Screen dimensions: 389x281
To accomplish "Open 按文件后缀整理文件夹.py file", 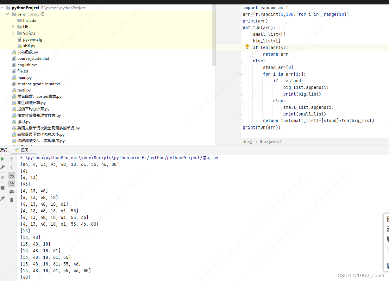I will point(39,116).
